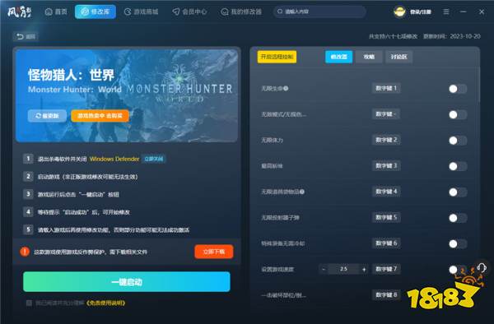Click the 数字键 8 hotkey box
This screenshot has width=494, height=324.
(386, 294)
